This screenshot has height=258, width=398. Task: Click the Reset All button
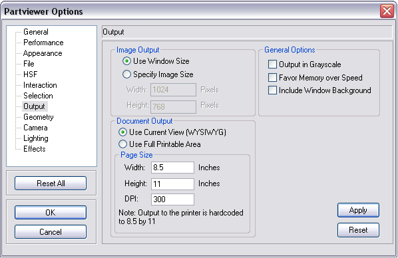point(51,183)
